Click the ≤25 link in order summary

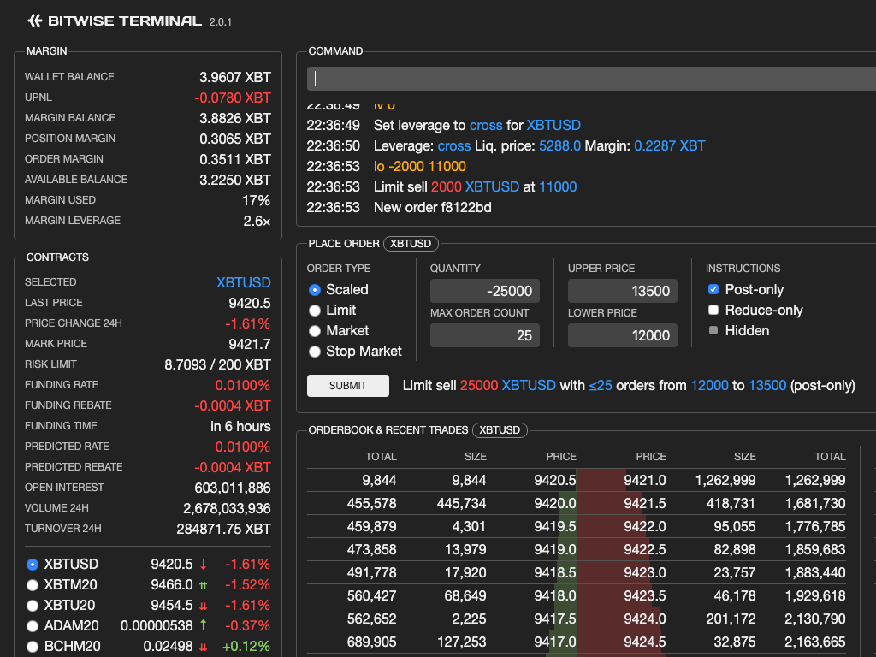tap(601, 386)
